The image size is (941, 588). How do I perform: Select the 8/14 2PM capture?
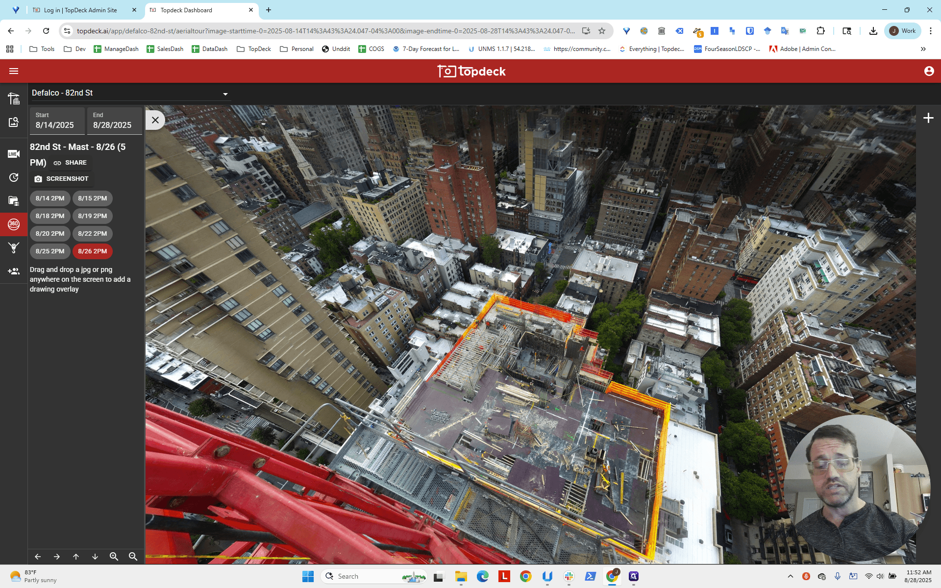[x=50, y=198]
